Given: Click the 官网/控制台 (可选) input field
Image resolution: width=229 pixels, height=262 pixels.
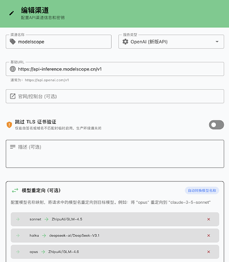Looking at the screenshot, I should pos(115,96).
